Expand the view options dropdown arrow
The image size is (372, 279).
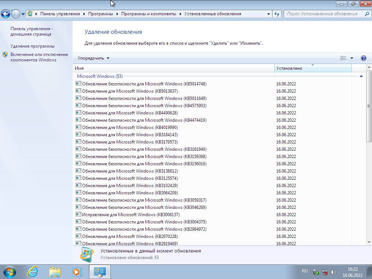click(352, 58)
